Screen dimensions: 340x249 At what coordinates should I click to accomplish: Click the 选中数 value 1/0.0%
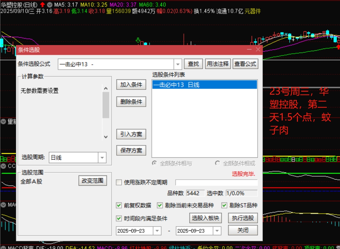click(x=241, y=193)
